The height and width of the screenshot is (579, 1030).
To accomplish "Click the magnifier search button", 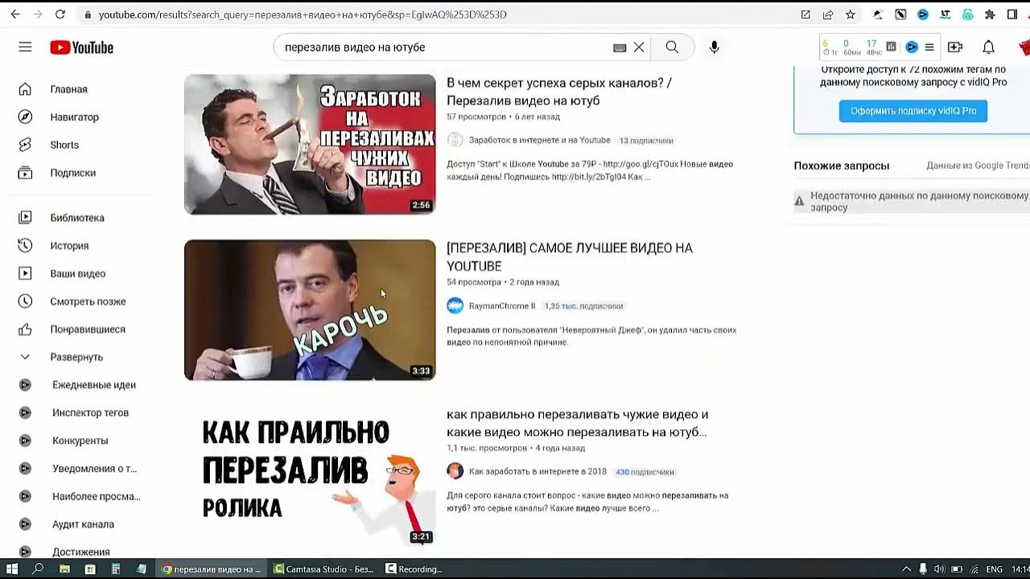I will point(672,47).
